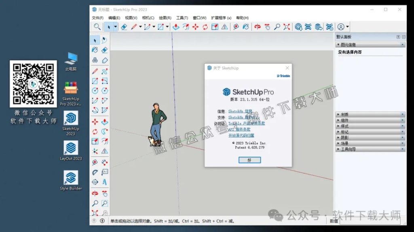Open the Trimble 产品使用条款 link
This screenshot has width=414, height=232.
pos(246,123)
